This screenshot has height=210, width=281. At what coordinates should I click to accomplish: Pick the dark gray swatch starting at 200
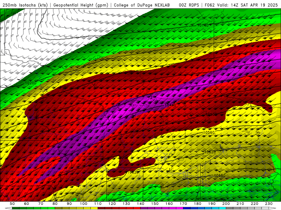tap(230, 208)
